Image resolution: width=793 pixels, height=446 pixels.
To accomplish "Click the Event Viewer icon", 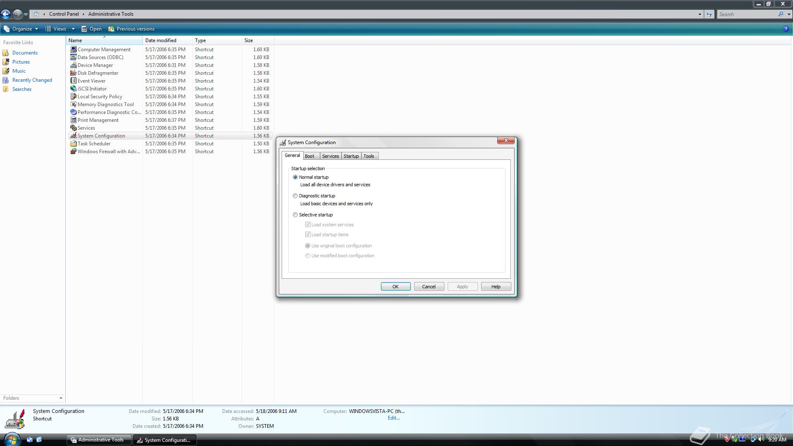I will click(x=74, y=81).
